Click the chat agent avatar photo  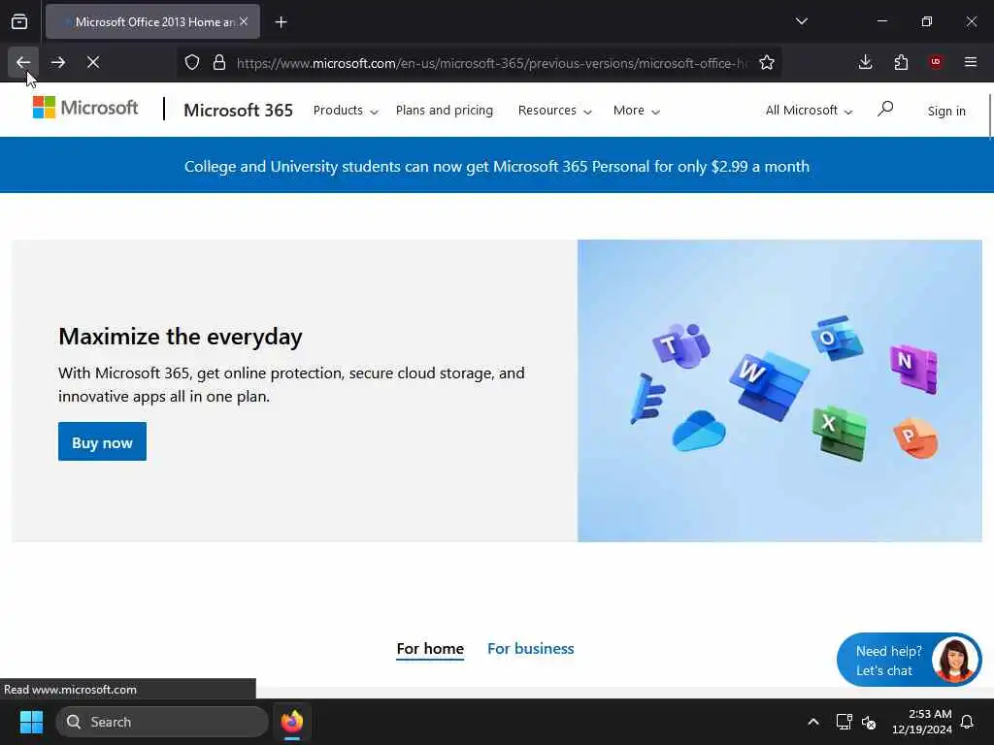click(955, 660)
